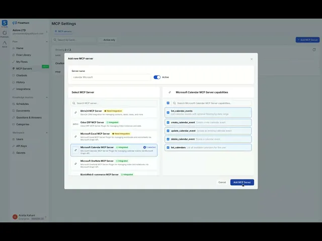The width and height of the screenshot is (322, 241).
Task: Click the blue Add MCP Server dialog button
Action: (x=242, y=182)
